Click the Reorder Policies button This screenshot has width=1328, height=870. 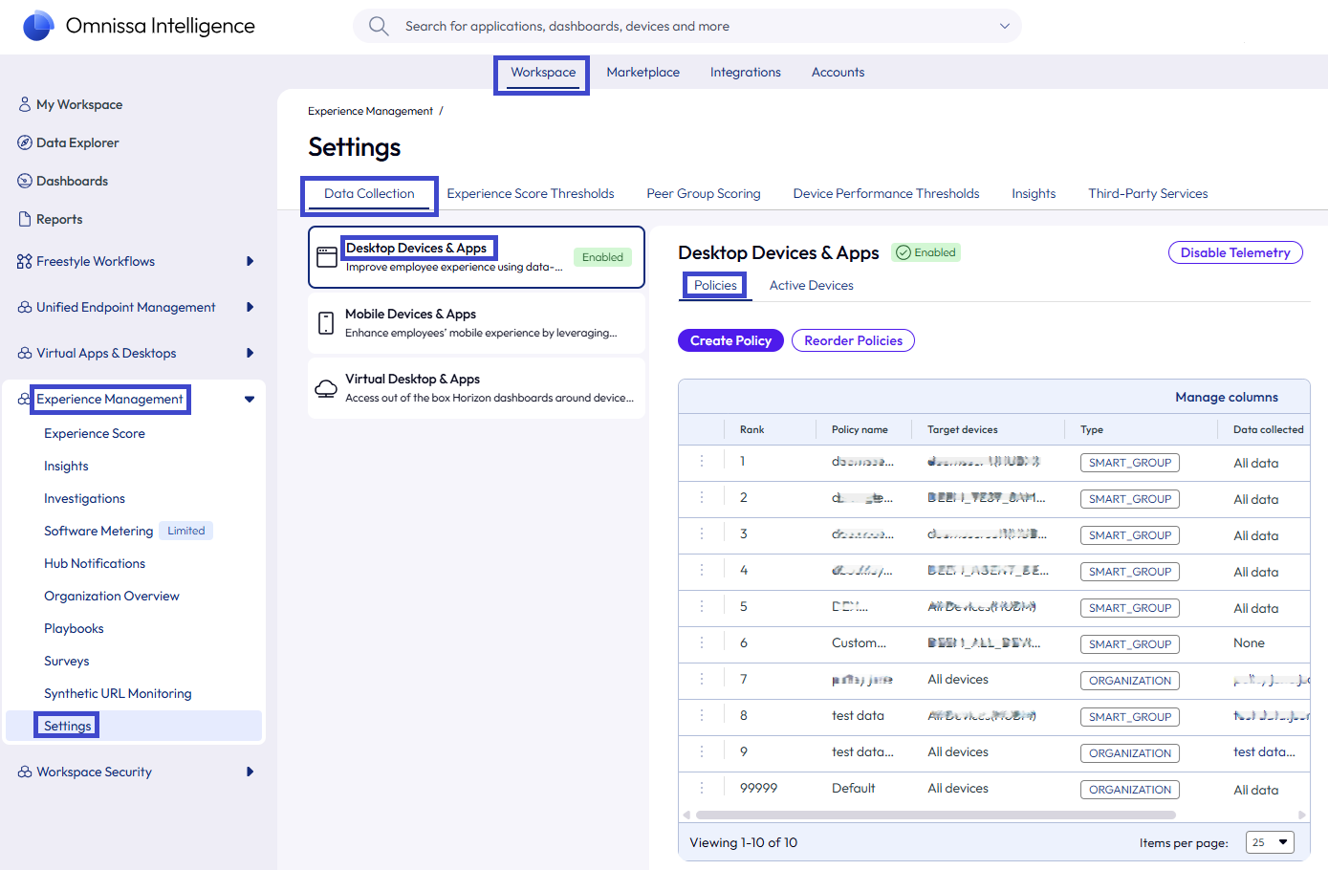click(853, 340)
